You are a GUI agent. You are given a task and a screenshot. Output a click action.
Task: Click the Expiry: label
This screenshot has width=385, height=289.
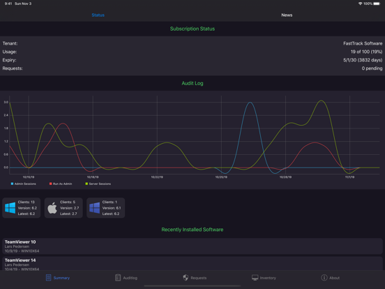(x=9, y=60)
